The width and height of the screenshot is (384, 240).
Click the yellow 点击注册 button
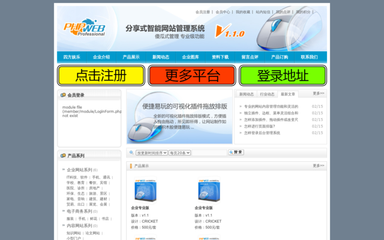click(x=101, y=76)
